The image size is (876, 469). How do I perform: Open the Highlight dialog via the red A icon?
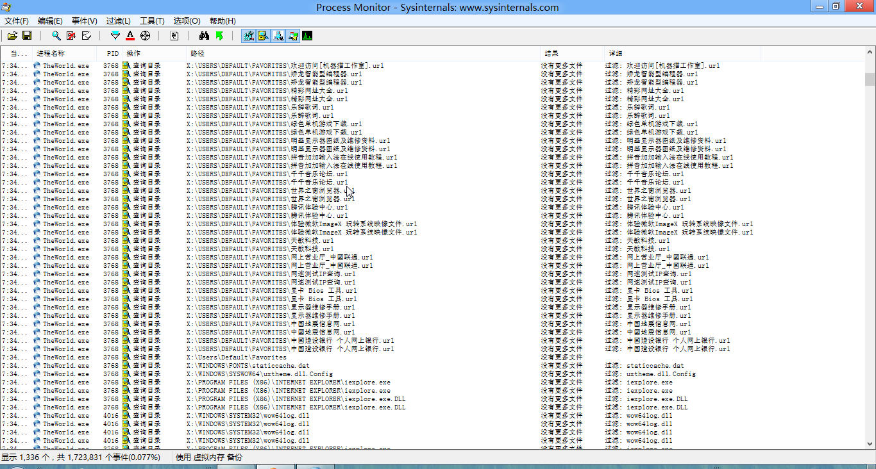130,36
